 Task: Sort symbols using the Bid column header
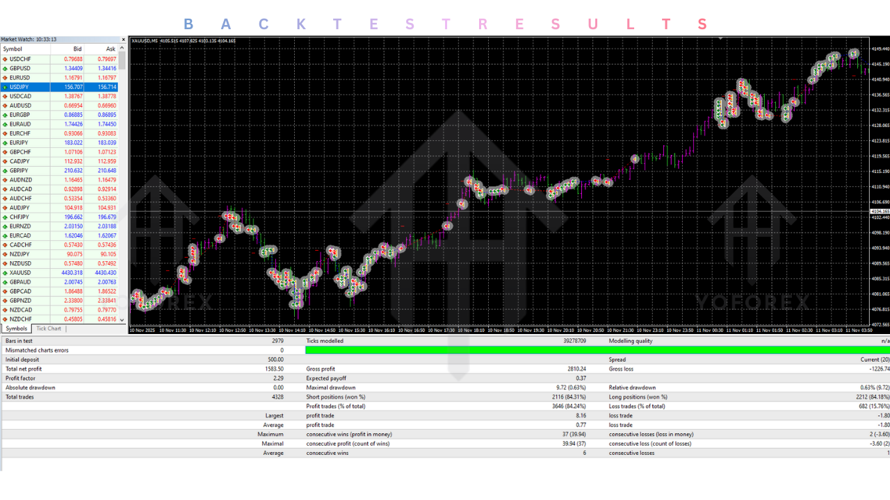coord(76,49)
